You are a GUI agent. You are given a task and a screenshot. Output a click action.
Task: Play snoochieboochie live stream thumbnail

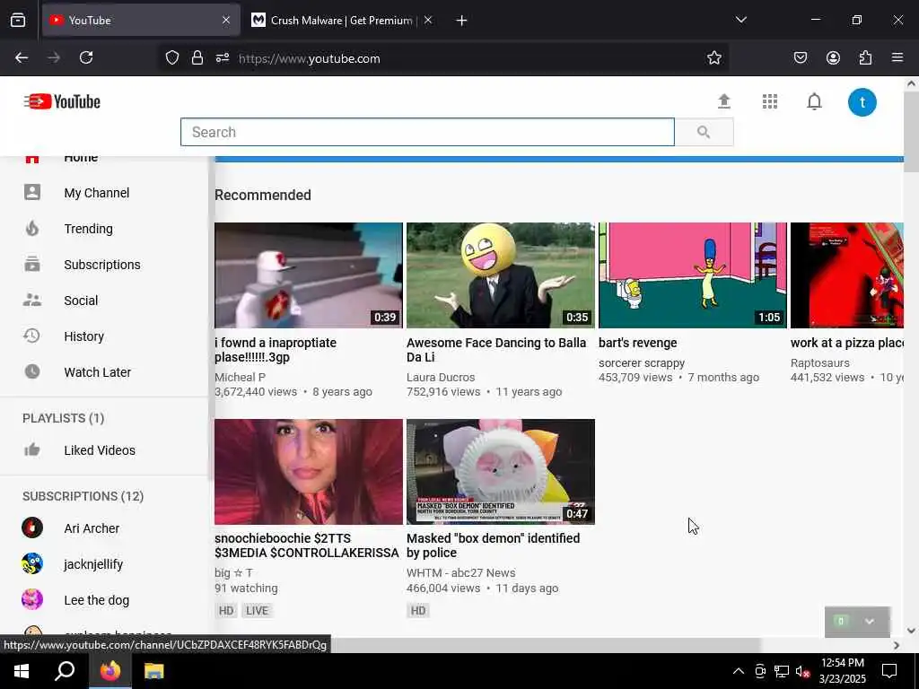tap(309, 472)
